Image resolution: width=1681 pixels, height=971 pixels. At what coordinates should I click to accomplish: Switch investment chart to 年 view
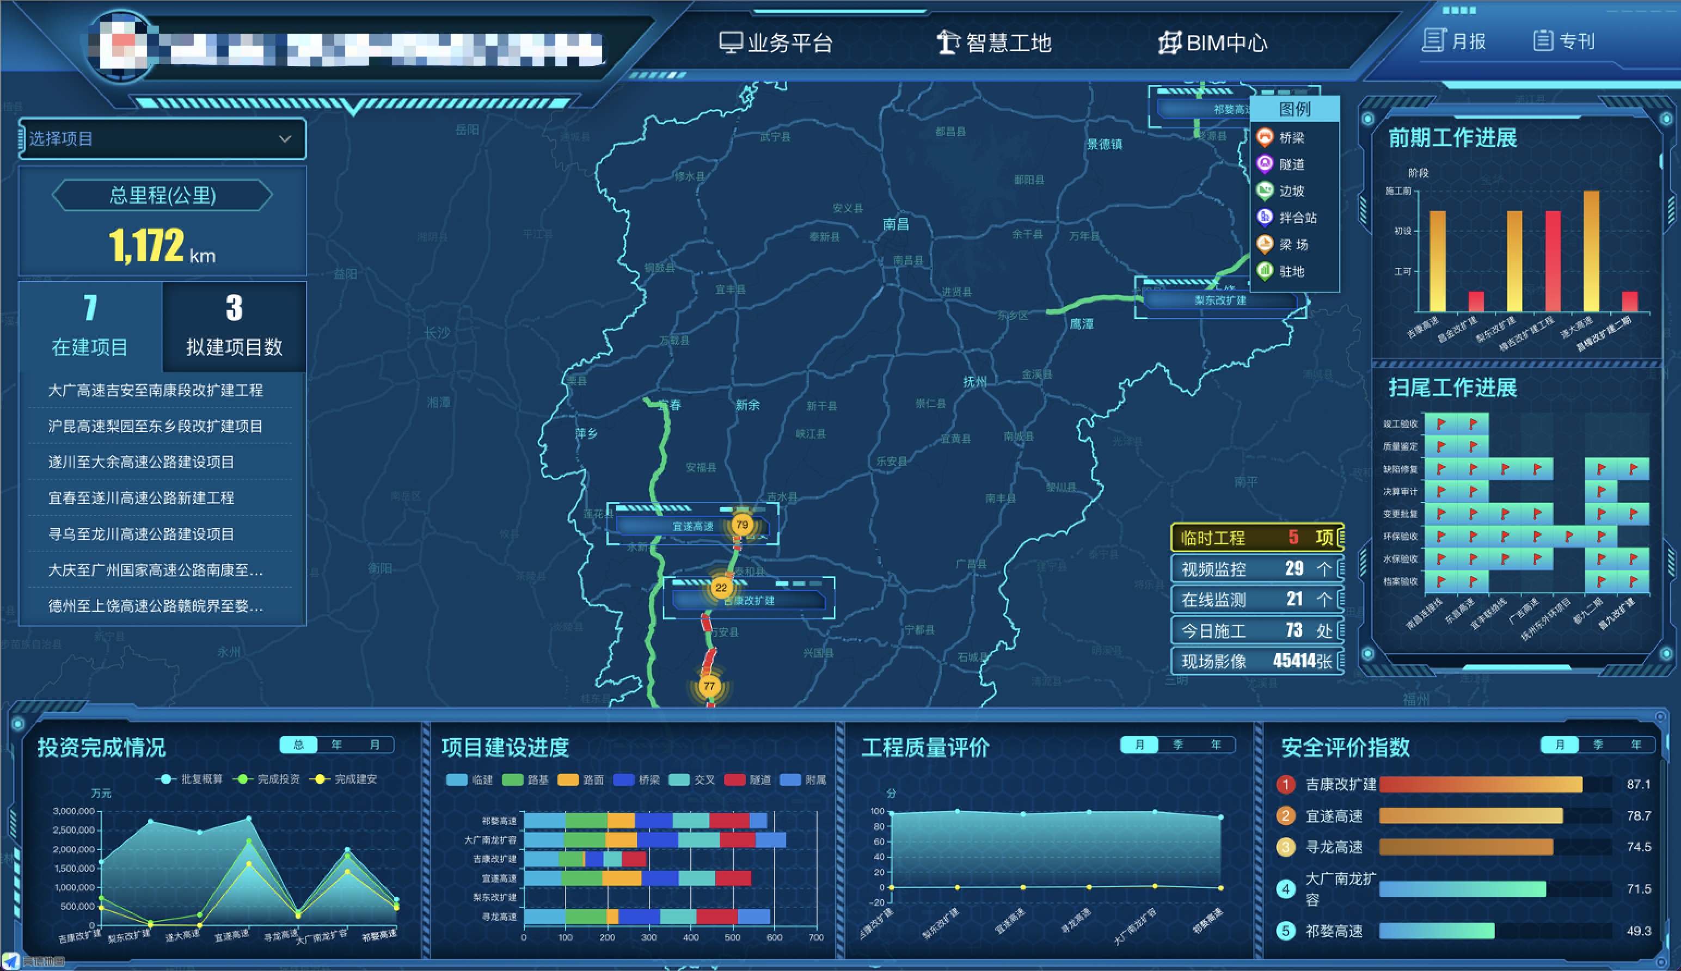click(x=337, y=745)
